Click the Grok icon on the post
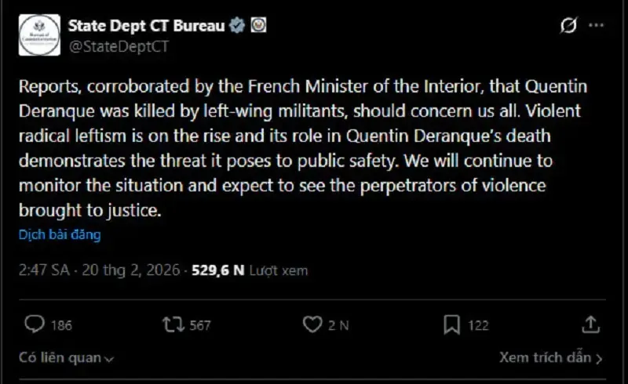The height and width of the screenshot is (384, 628). coord(568,26)
